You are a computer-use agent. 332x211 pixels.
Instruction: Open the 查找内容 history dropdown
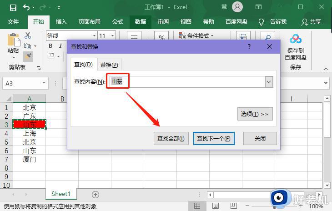pyautogui.click(x=269, y=82)
